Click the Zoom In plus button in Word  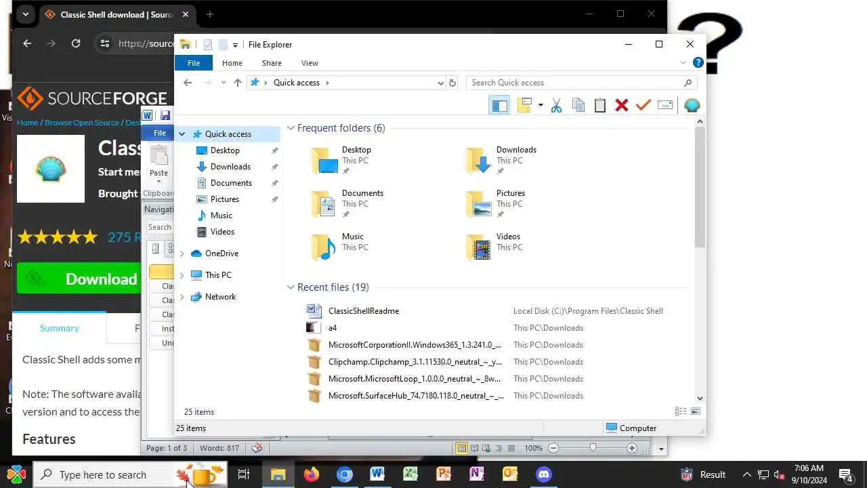coord(632,448)
